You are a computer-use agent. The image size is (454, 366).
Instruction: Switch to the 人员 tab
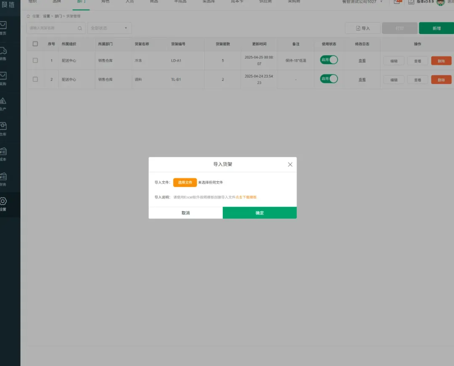(x=129, y=2)
